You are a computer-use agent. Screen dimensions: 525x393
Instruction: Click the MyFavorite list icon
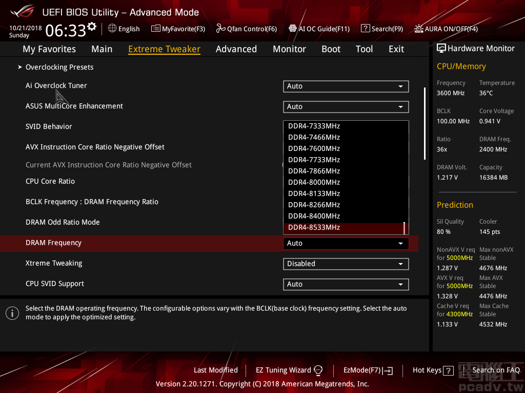tap(156, 29)
